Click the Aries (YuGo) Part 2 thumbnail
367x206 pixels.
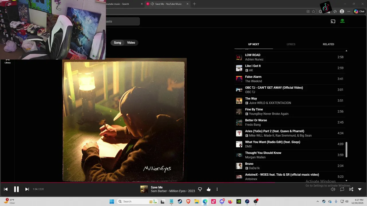[239, 133]
